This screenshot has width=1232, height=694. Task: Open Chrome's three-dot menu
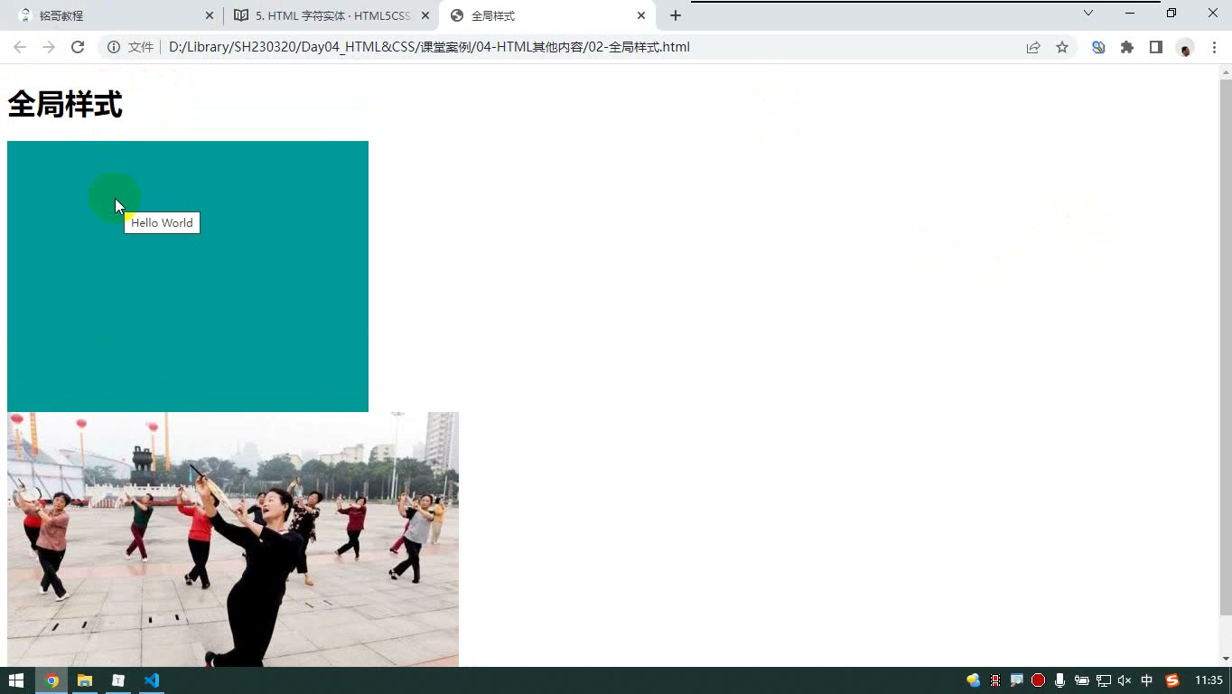coord(1213,47)
